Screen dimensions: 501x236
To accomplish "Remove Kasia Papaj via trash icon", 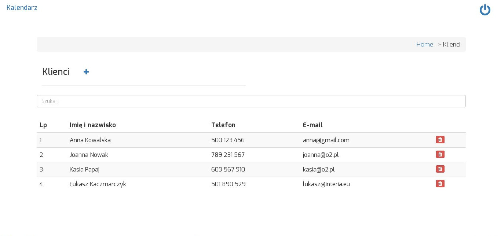I will [x=440, y=169].
